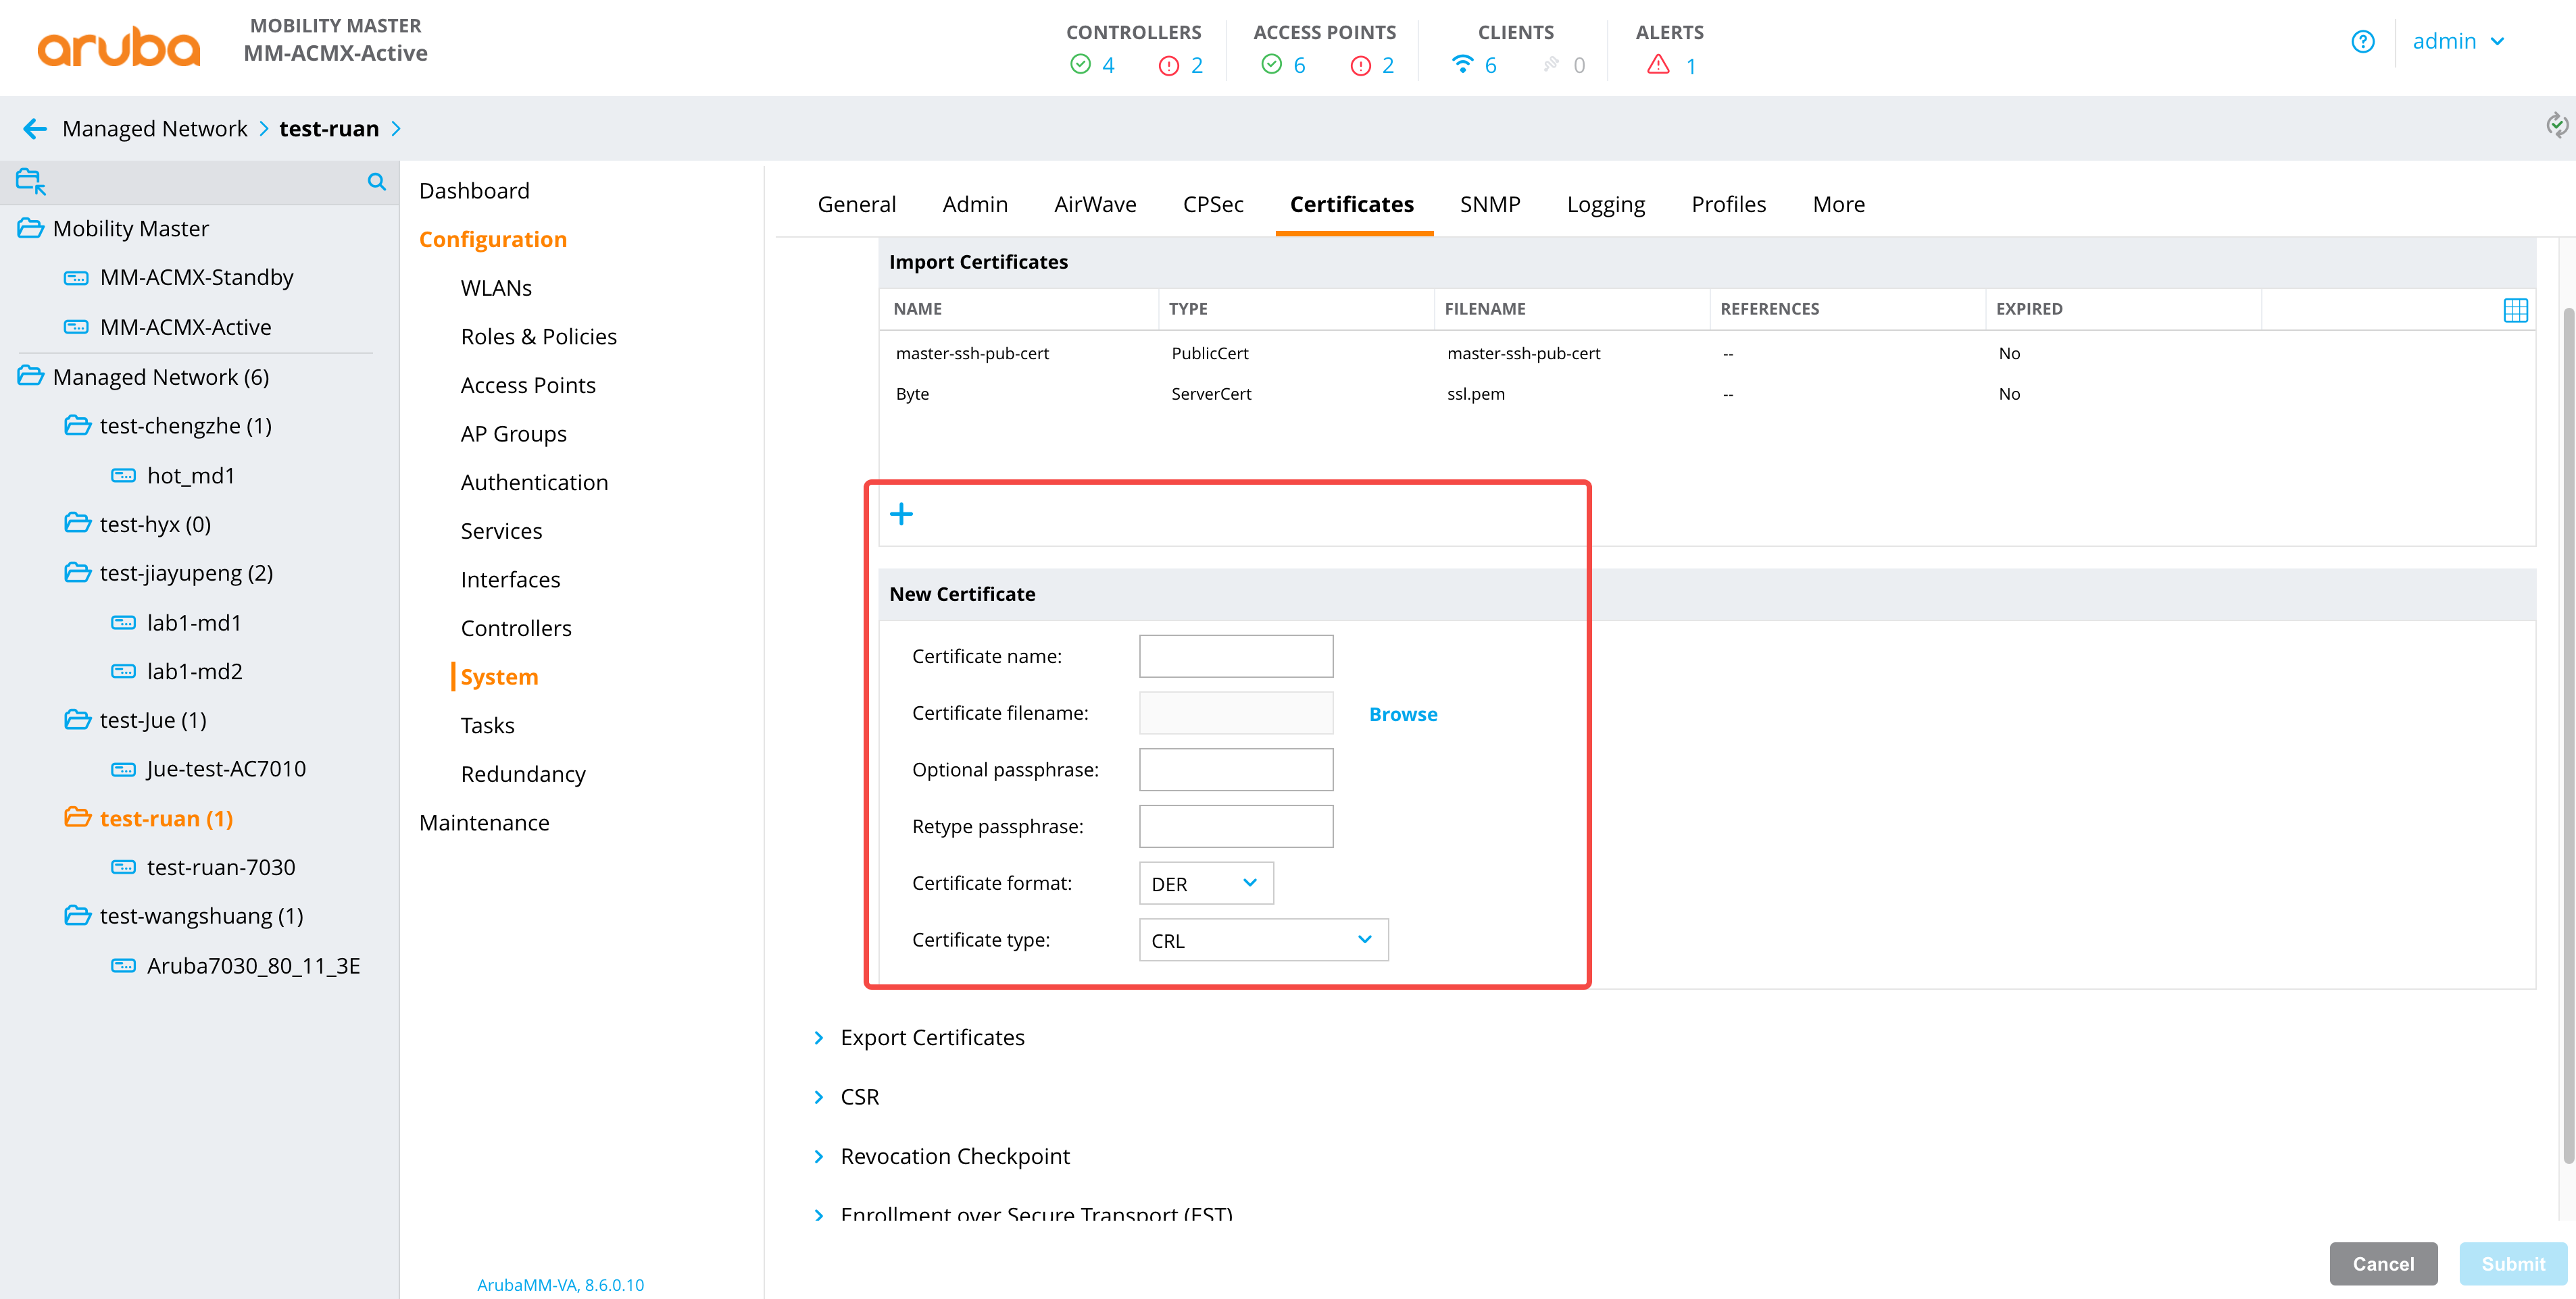Open the admin user menu
Screen dimensions: 2576x1299
2458,42
